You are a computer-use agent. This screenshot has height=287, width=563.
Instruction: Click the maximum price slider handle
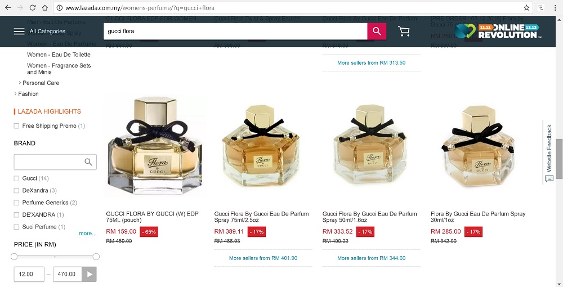tap(96, 257)
